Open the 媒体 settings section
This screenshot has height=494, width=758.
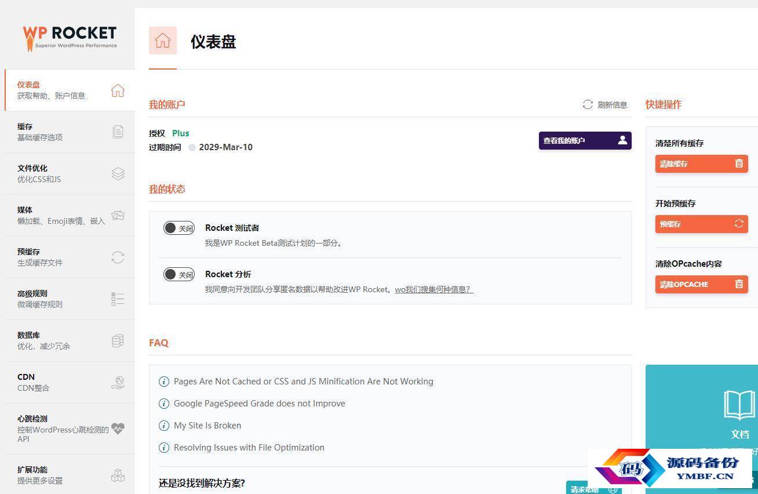(x=70, y=215)
